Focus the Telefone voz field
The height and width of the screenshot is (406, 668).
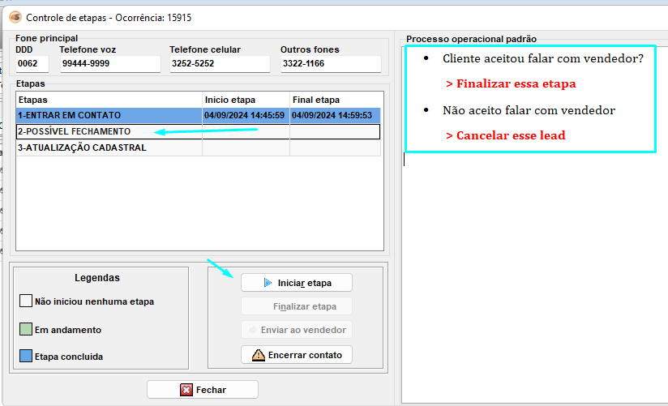click(109, 65)
